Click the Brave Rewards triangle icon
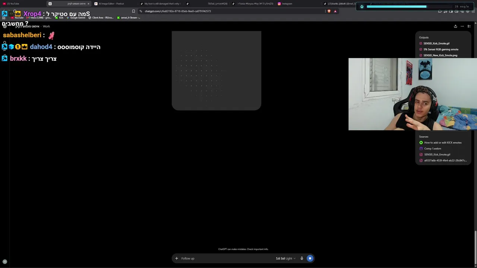477x268 pixels. click(x=335, y=11)
